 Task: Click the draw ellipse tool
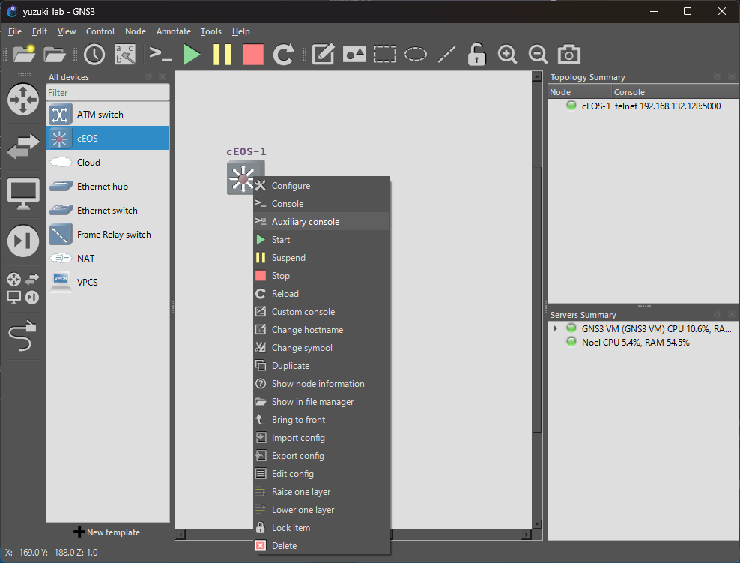coord(415,54)
